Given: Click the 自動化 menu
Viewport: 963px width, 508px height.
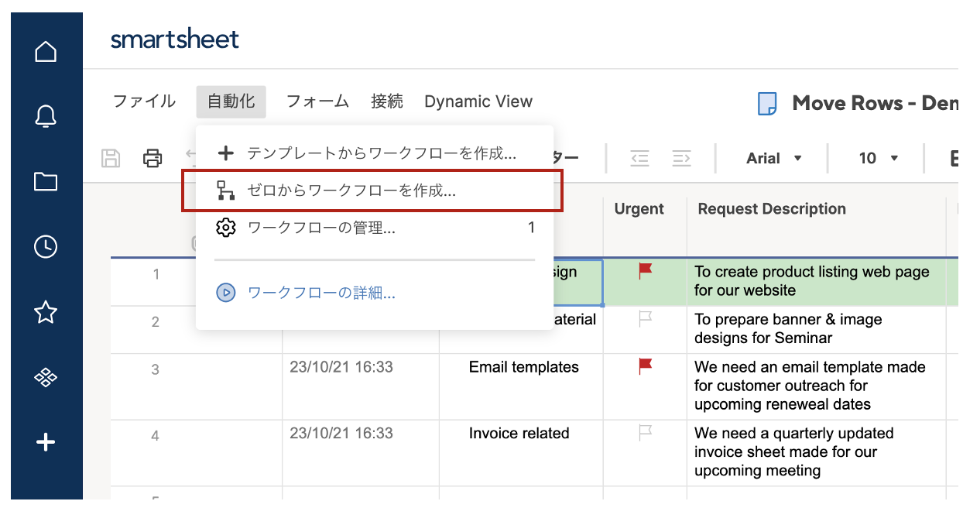Looking at the screenshot, I should point(231,101).
